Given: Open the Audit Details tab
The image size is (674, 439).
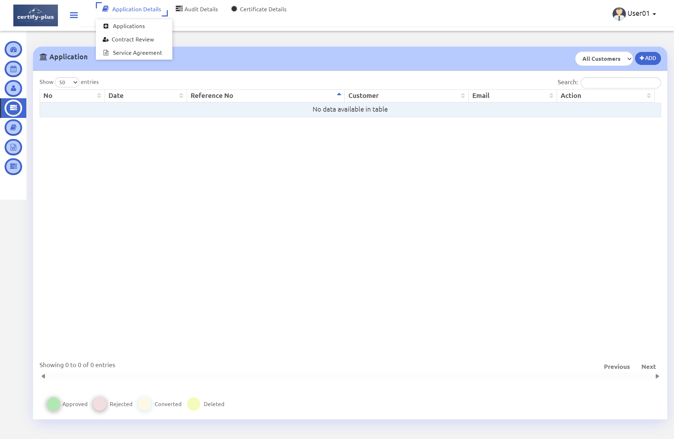Looking at the screenshot, I should click(x=197, y=9).
